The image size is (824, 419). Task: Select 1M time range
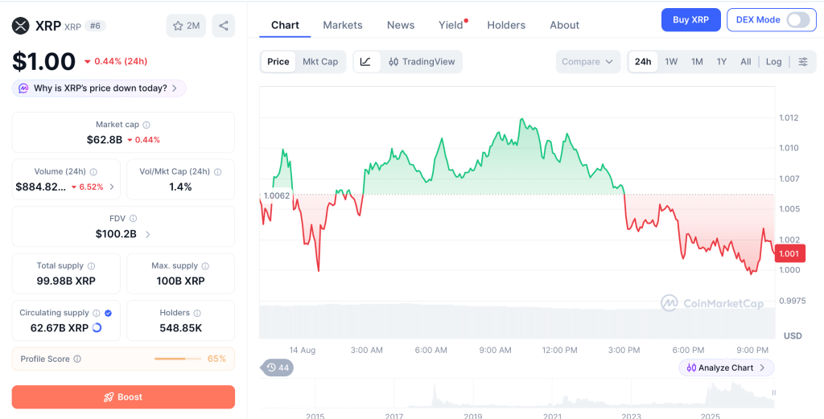[697, 61]
